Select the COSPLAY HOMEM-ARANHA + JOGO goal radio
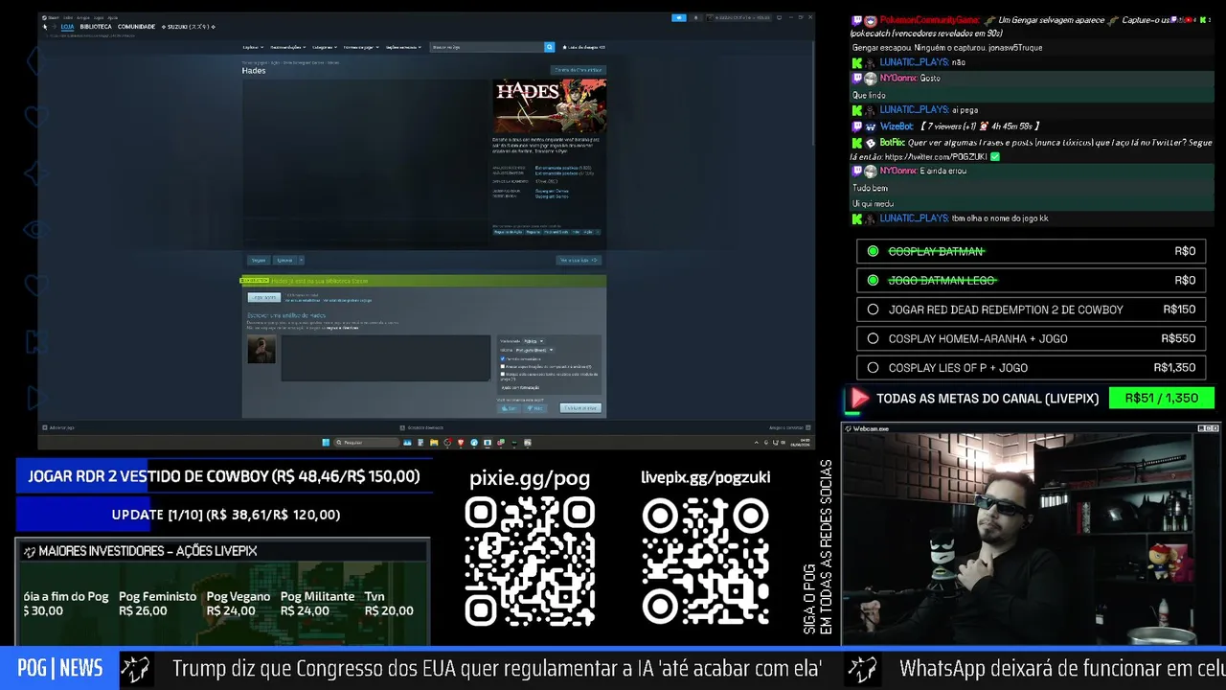This screenshot has height=690, width=1226. pyautogui.click(x=873, y=338)
